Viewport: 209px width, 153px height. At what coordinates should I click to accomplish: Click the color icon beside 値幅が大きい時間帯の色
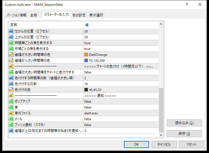pos(11,55)
